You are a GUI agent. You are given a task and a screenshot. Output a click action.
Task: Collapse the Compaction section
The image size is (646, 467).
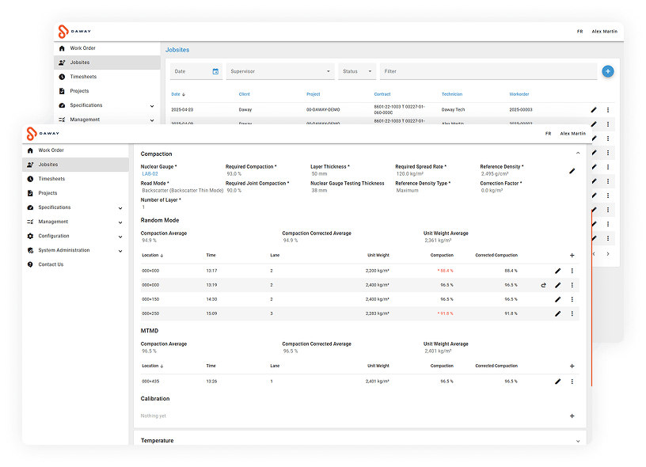pyautogui.click(x=578, y=154)
